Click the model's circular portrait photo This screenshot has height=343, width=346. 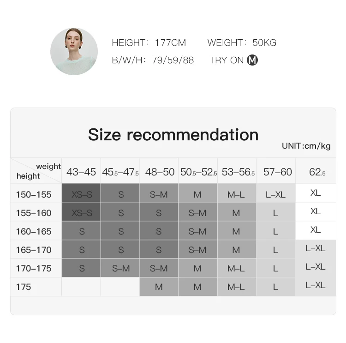[x=74, y=51]
